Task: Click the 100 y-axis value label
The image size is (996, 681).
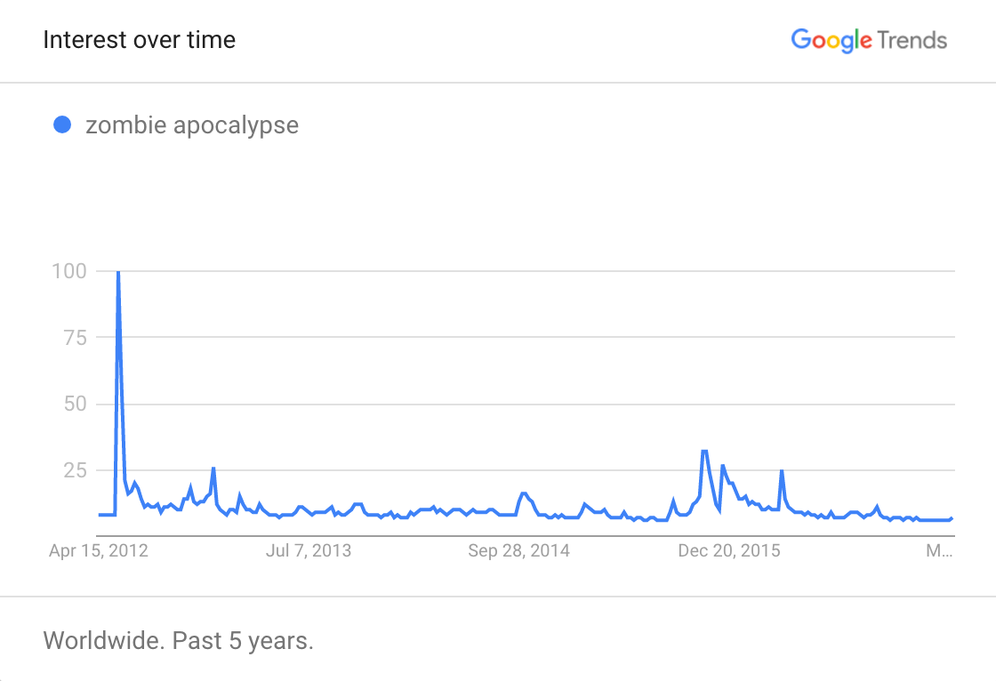Action: coord(68,271)
